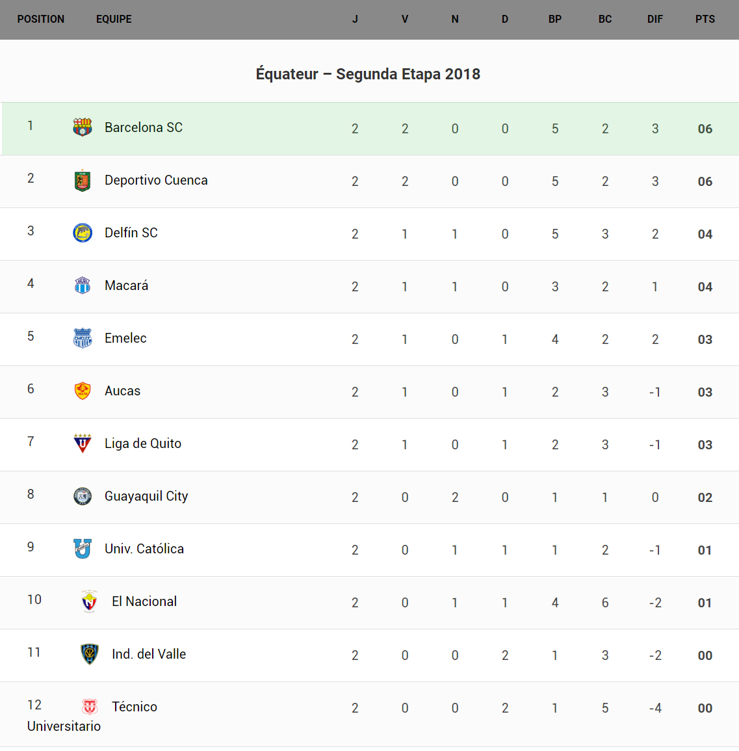Click the Guayaquil City round badge

83,496
